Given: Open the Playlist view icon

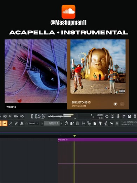Looking at the screenshot, I should 66,124.
